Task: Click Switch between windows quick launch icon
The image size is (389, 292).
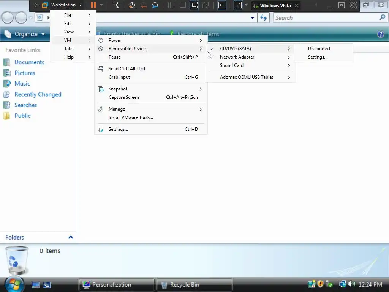Action: pos(47,285)
